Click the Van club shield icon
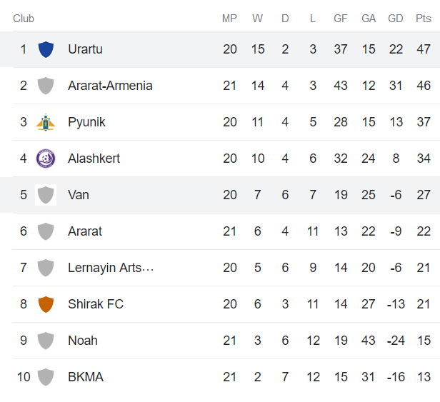 (x=46, y=195)
